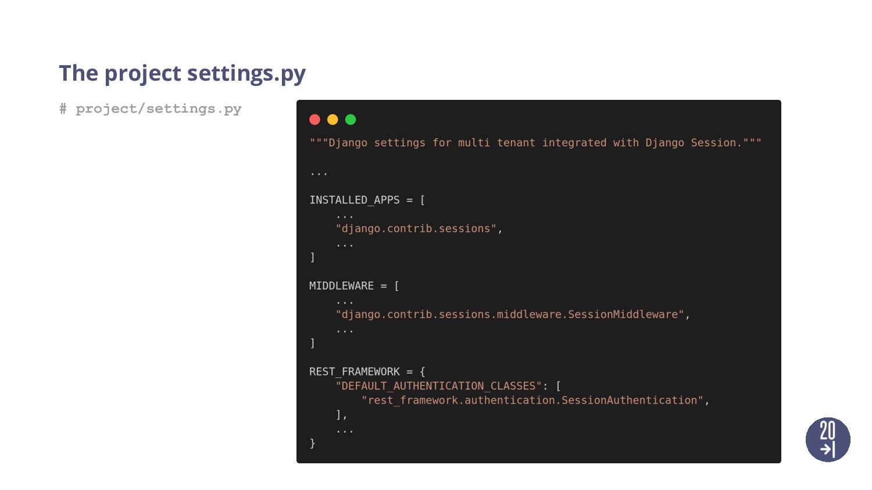Screen dimensions: 872x490
Task: Click the slide title 'The project settings.py'
Action: [182, 74]
